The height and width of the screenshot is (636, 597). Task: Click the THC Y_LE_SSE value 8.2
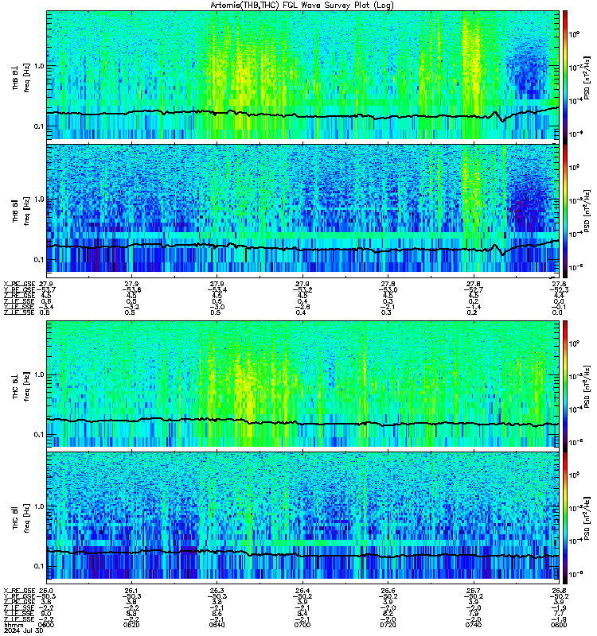(x=388, y=614)
